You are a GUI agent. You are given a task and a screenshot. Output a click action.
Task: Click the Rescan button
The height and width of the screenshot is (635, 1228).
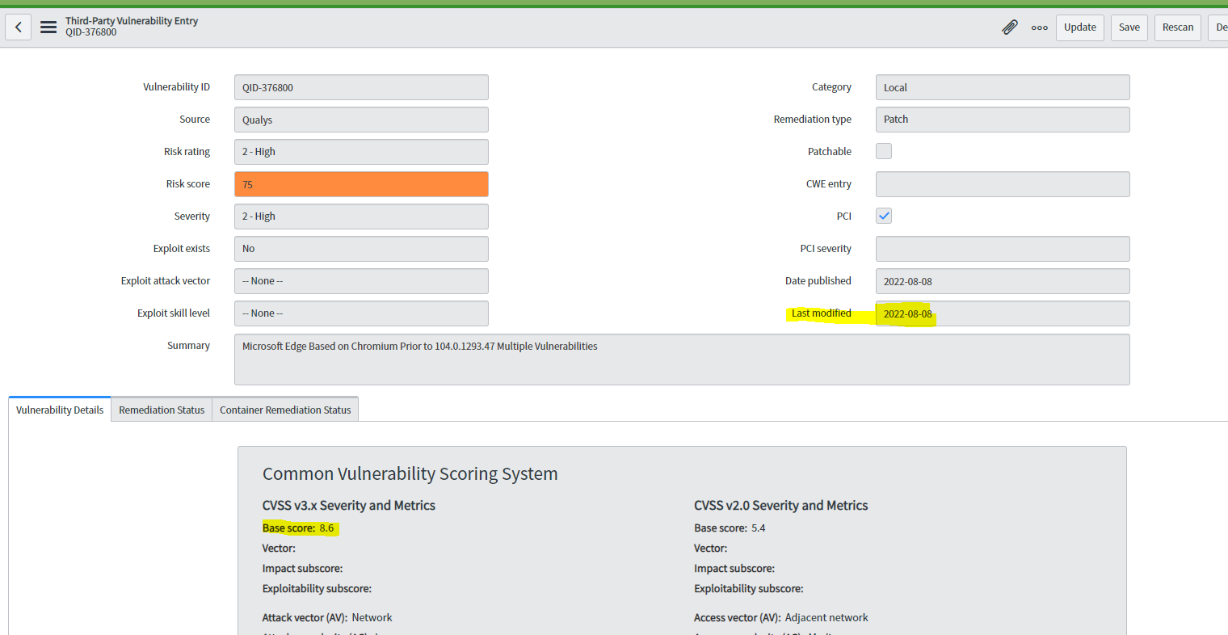coord(1177,27)
